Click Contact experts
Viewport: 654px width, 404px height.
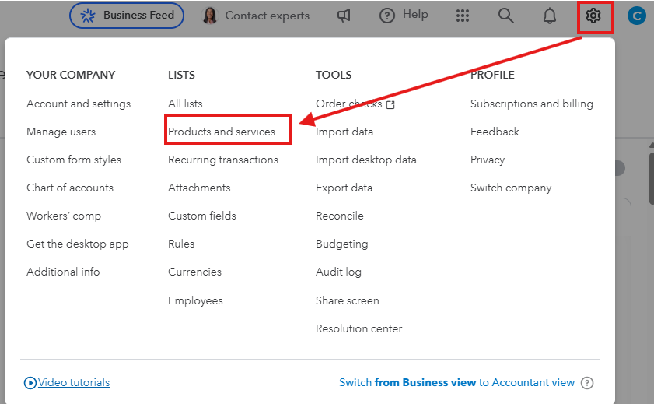[256, 16]
